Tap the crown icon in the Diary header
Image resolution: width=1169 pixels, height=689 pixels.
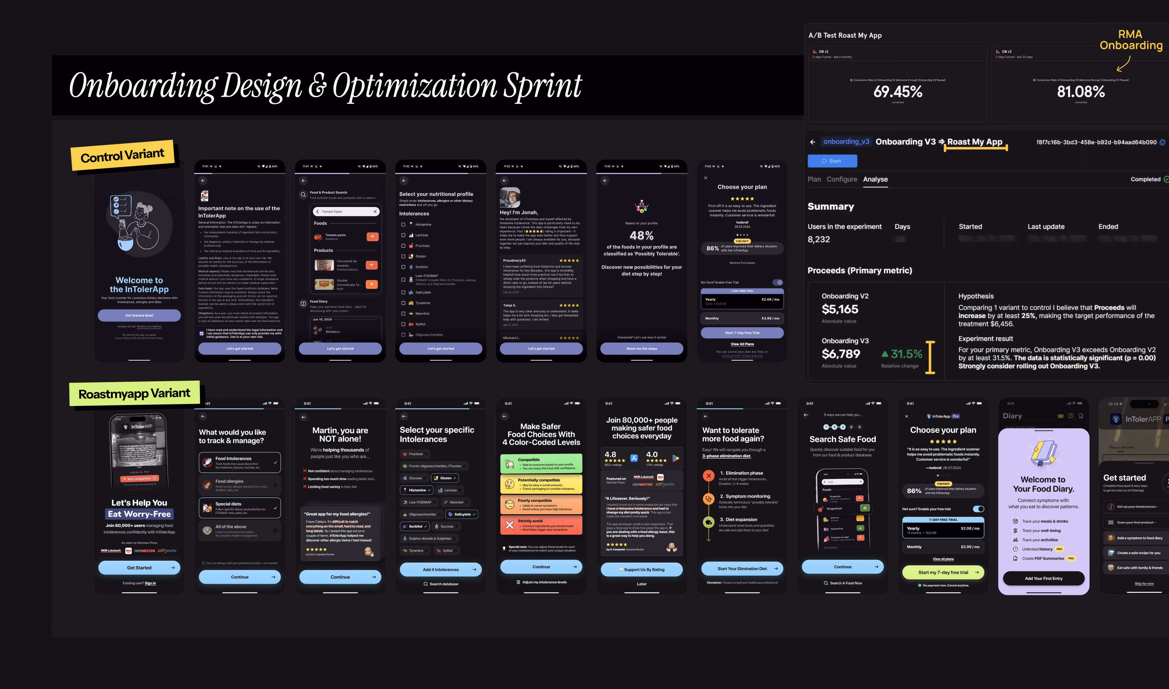click(x=1060, y=416)
